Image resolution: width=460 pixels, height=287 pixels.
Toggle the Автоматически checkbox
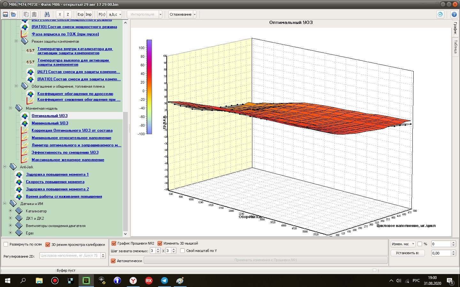coord(113,261)
